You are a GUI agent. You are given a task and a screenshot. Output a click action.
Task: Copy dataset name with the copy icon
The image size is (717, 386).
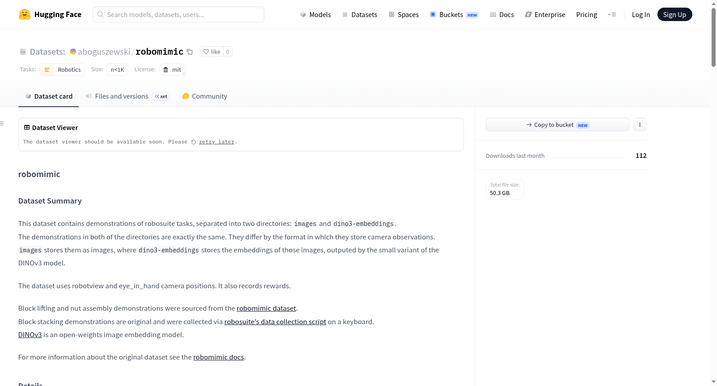click(190, 52)
